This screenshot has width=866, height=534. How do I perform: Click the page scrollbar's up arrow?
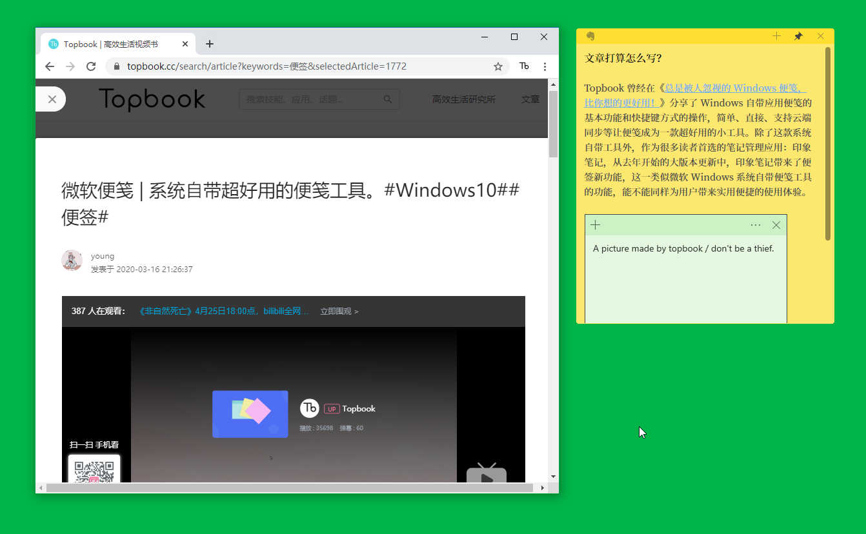[553, 84]
